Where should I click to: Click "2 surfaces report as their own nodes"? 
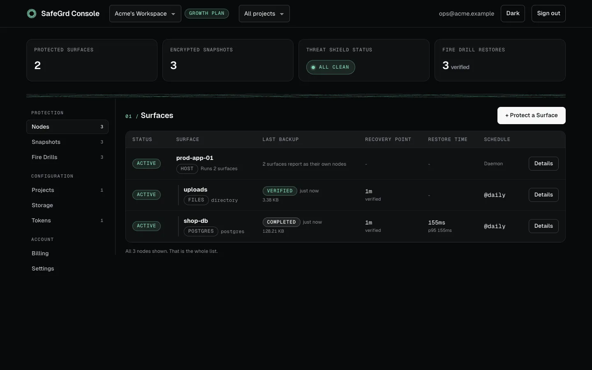tap(304, 164)
